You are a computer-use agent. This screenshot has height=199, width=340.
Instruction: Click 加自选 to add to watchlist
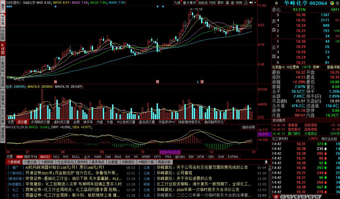coord(203,3)
